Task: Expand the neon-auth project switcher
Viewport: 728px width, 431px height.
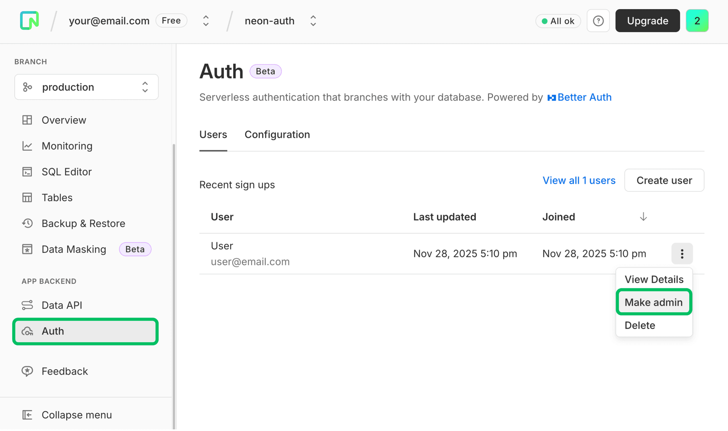Action: click(x=313, y=20)
